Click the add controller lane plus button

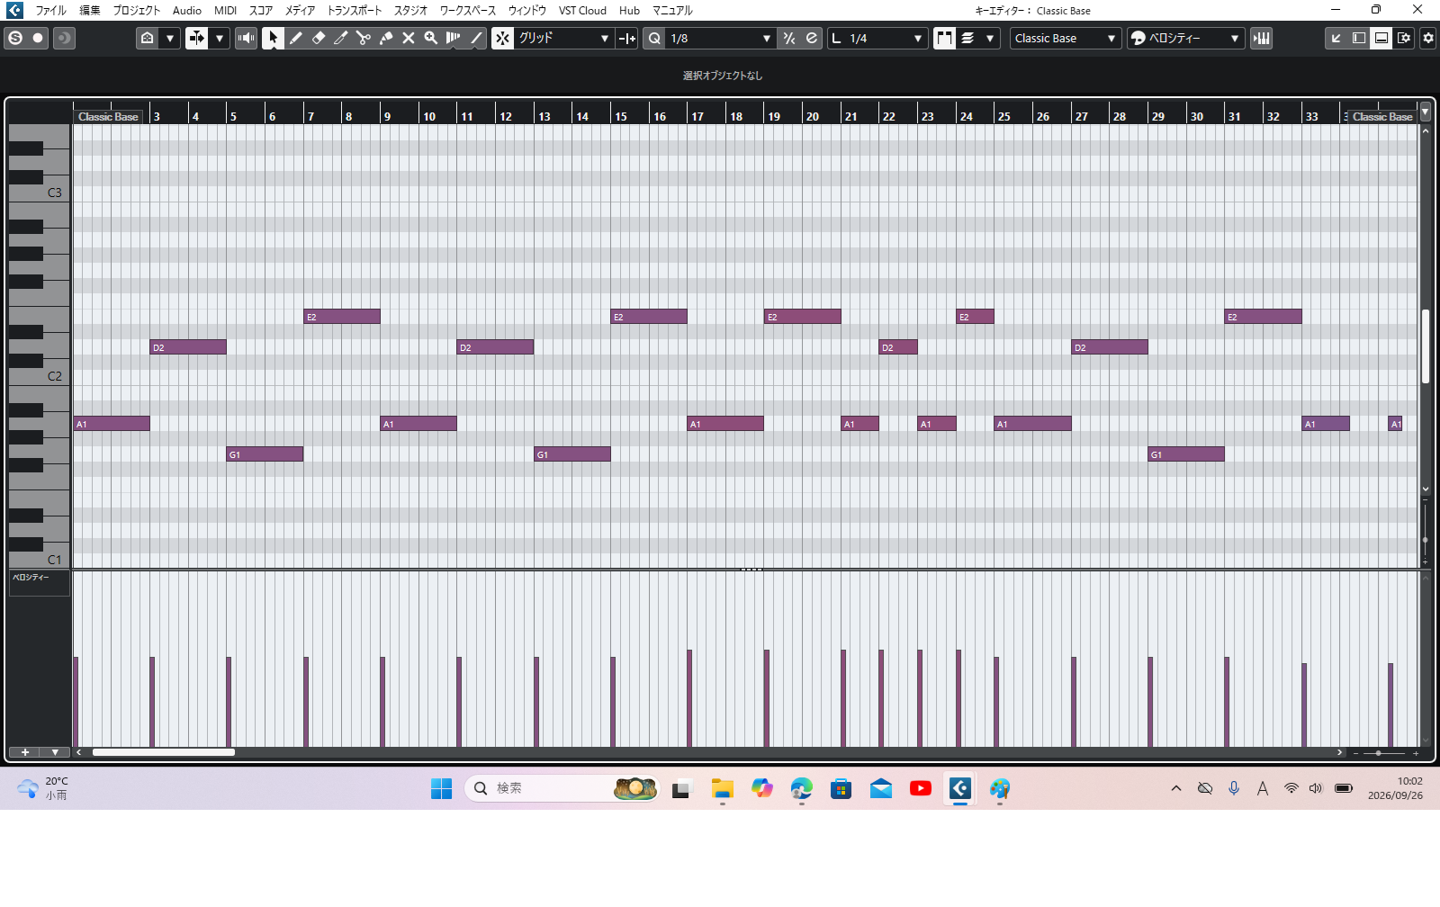pos(25,752)
